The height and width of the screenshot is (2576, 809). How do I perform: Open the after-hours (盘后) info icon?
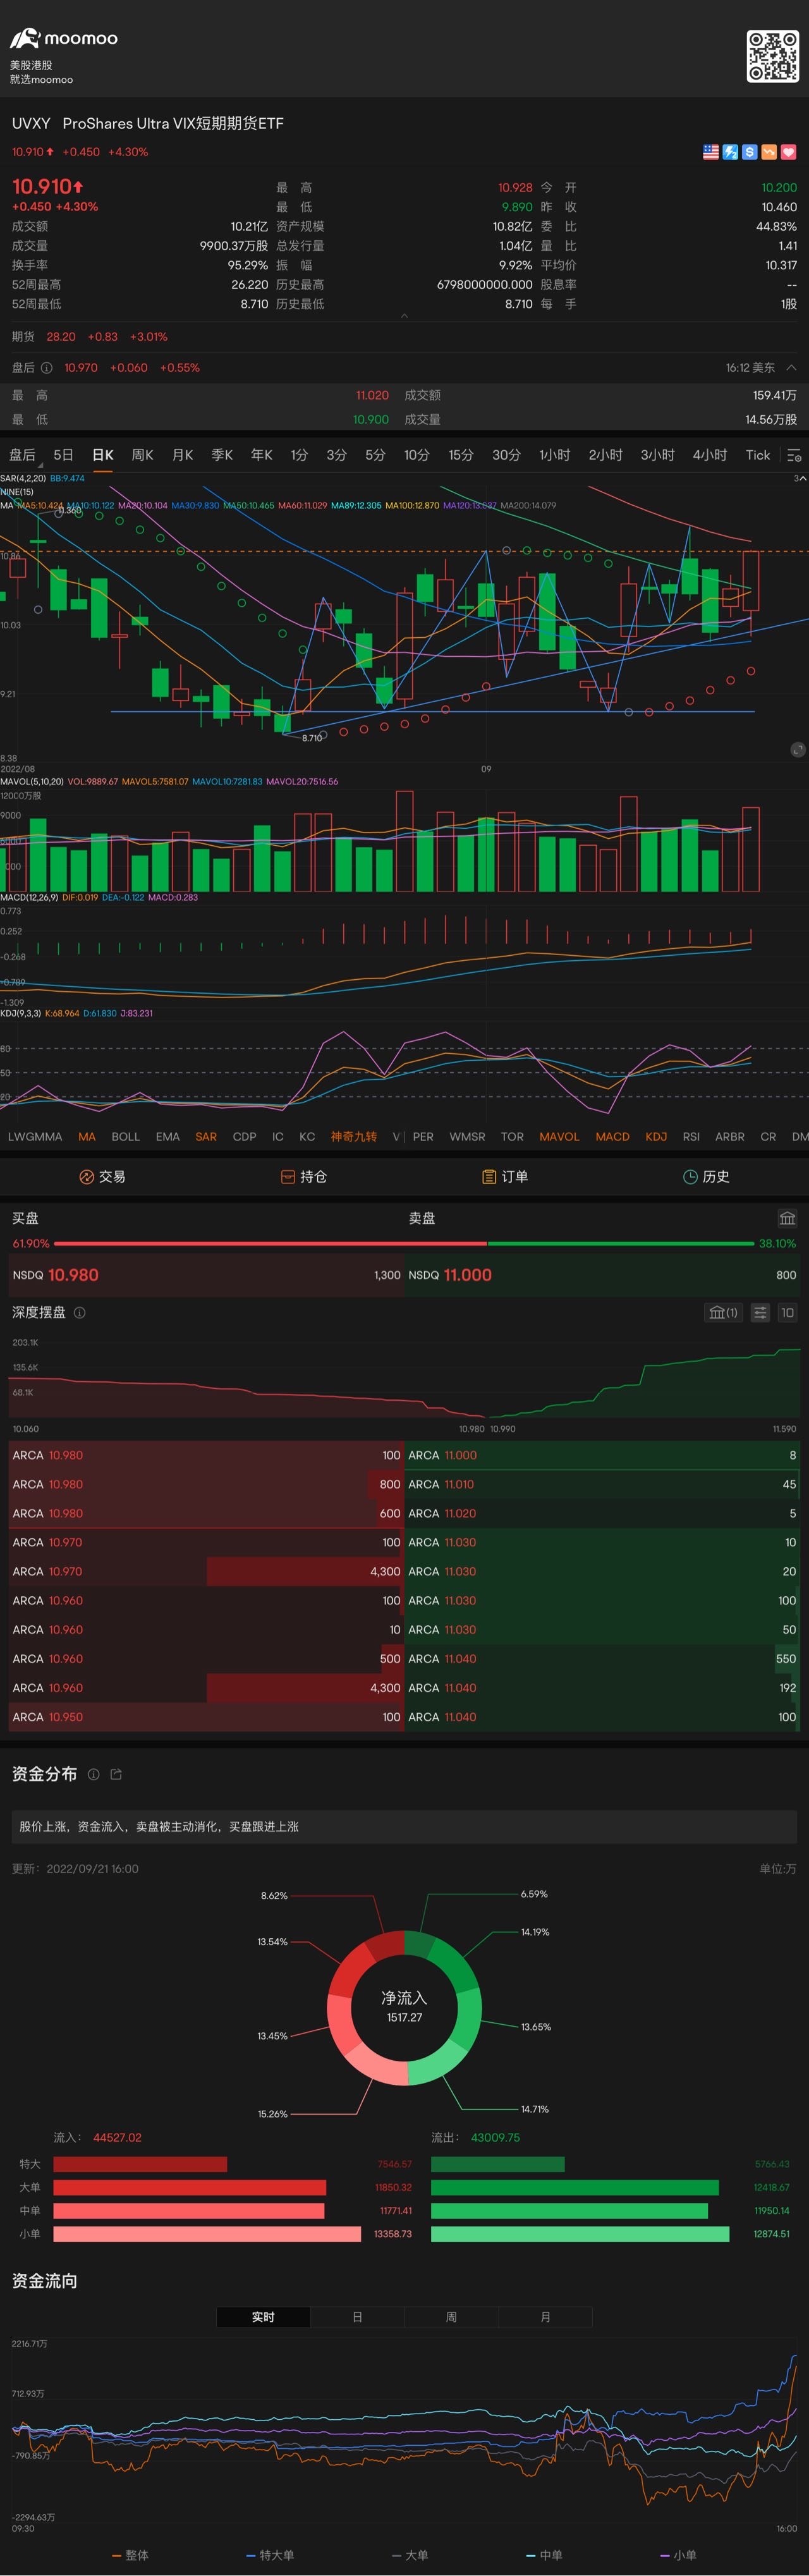(x=46, y=368)
